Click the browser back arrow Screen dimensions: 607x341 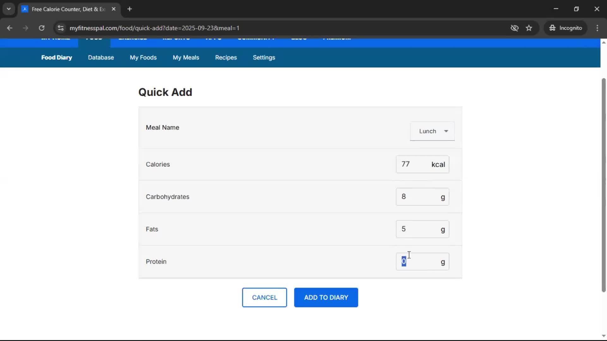point(9,28)
